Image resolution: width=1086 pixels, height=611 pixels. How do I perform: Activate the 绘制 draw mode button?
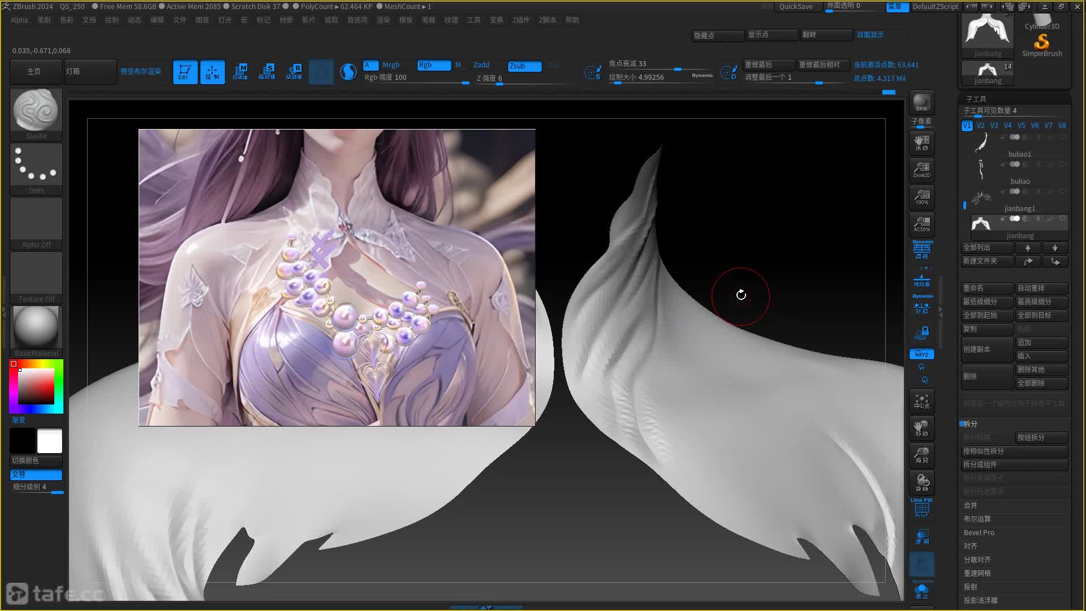[x=212, y=72]
